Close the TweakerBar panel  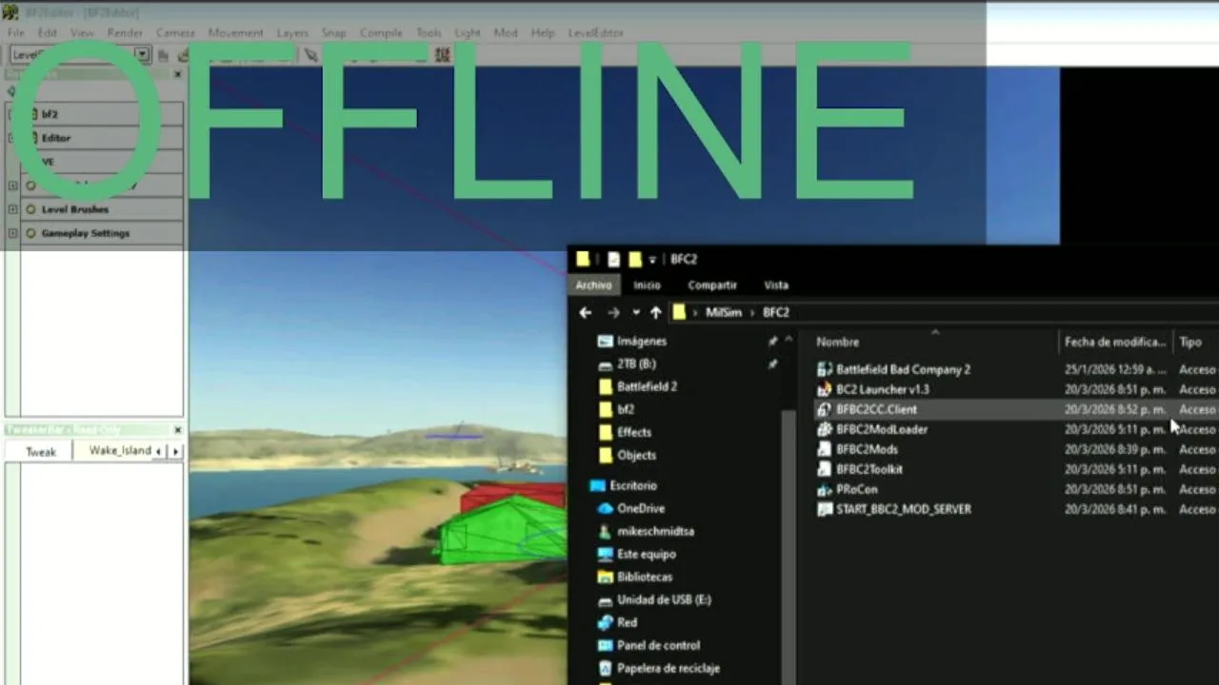[x=177, y=430]
